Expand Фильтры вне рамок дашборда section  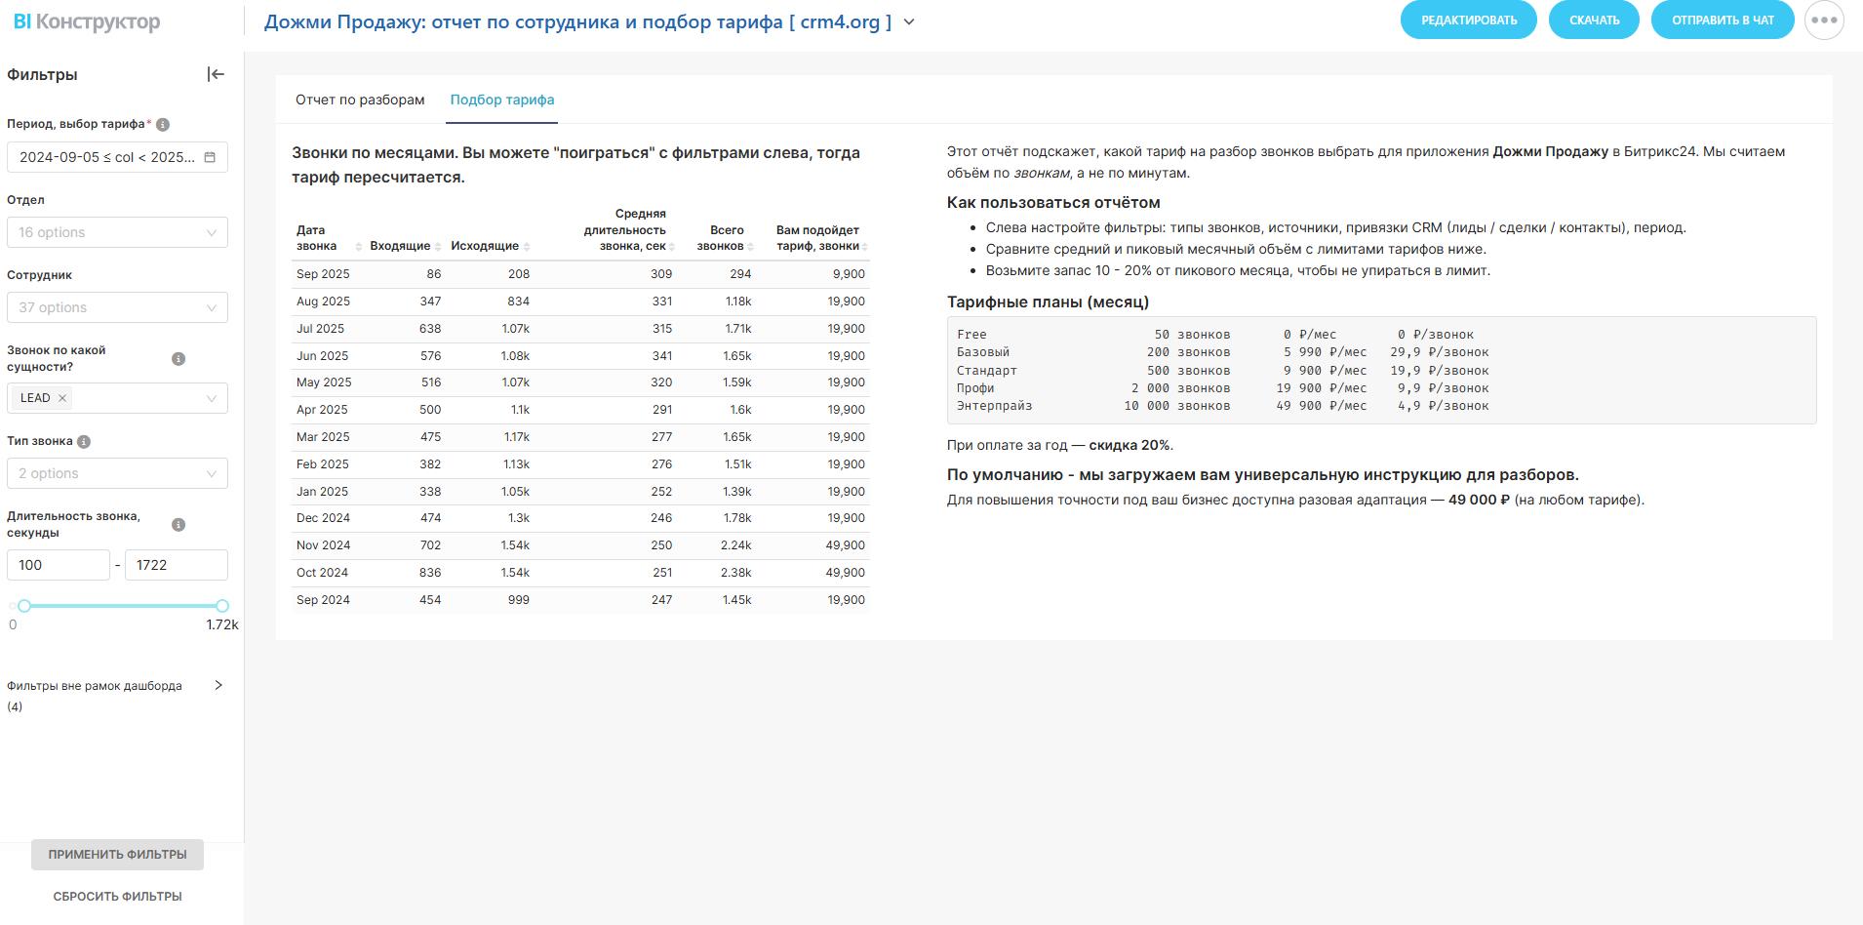pyautogui.click(x=218, y=686)
